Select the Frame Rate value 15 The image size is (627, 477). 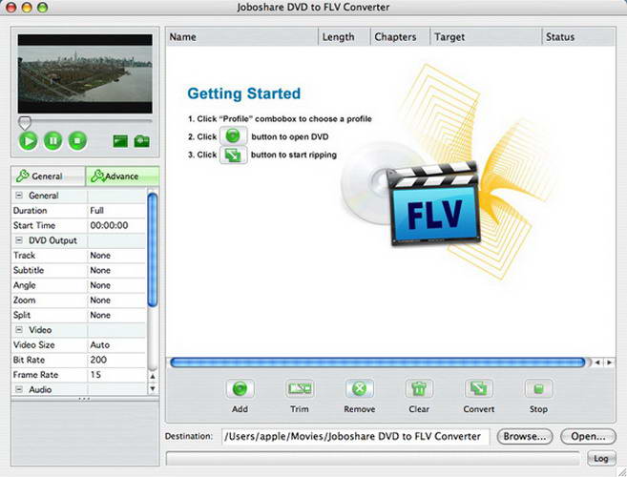(x=116, y=375)
